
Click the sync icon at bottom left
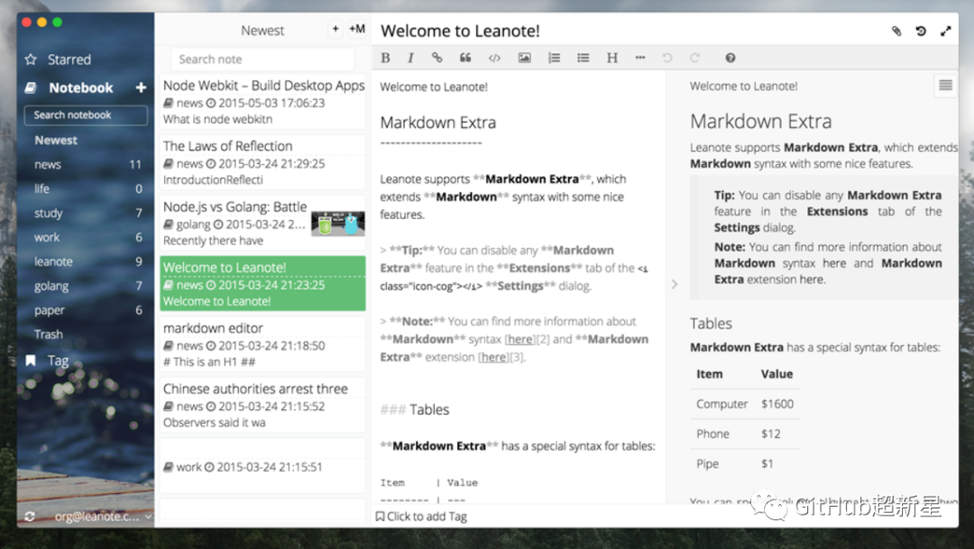point(29,516)
